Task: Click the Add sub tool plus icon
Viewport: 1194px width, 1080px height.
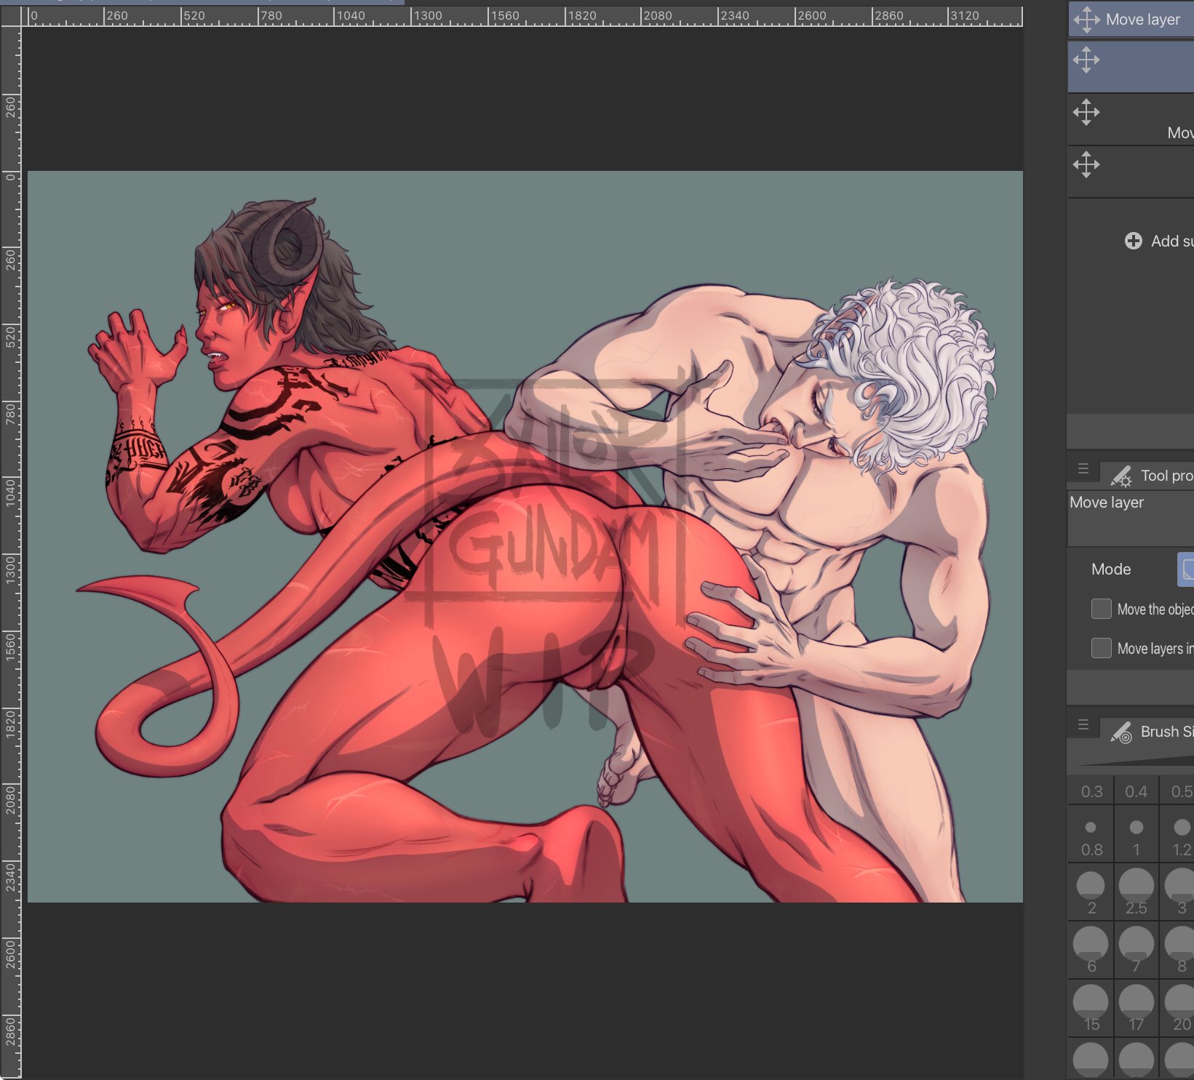Action: [x=1133, y=241]
